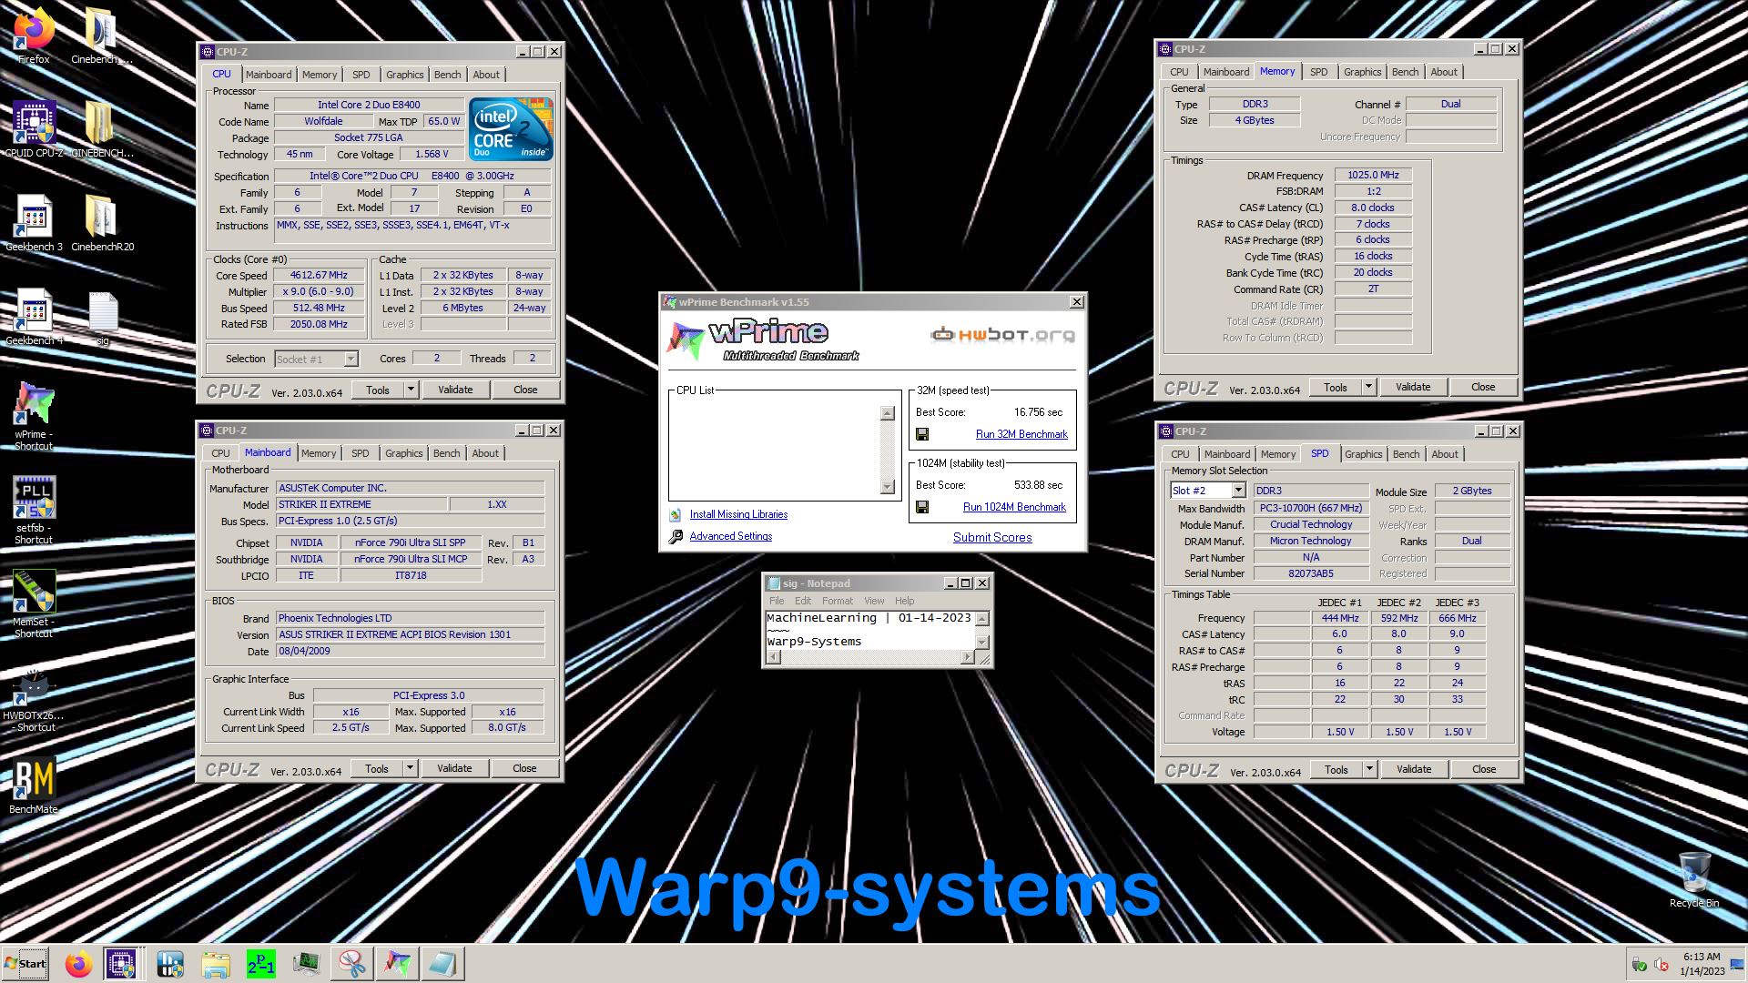Select the Geekbench 4 desktop icon
The height and width of the screenshot is (983, 1748).
coord(34,316)
